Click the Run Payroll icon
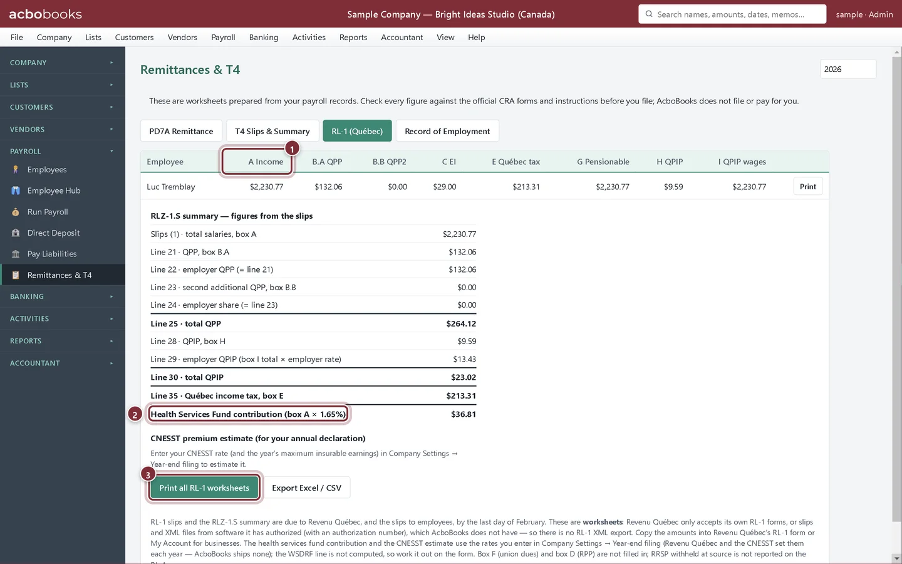 pos(16,212)
